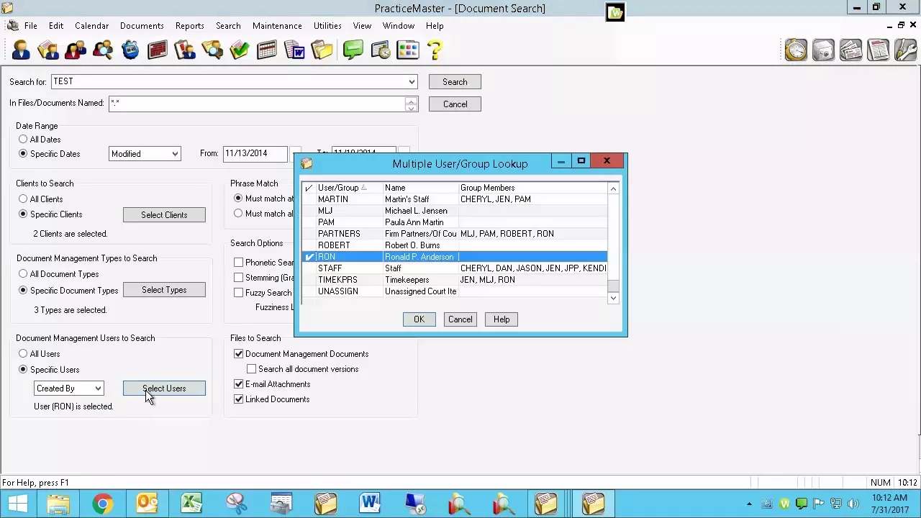Click the green speech bubble icon
921x518 pixels.
[x=353, y=50]
